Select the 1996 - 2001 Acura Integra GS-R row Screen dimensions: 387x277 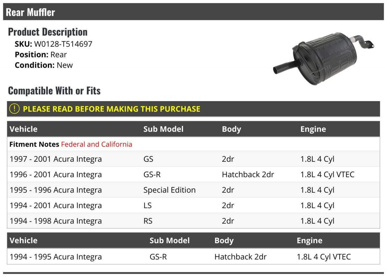point(193,174)
